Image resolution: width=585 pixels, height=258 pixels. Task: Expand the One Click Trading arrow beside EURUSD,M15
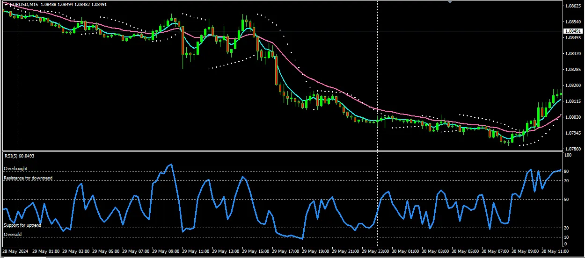(x=5, y=5)
